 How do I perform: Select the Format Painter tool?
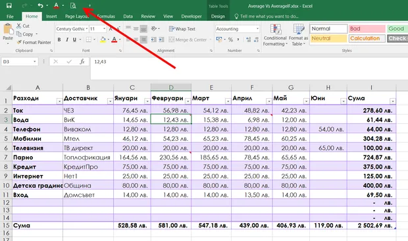coord(34,42)
